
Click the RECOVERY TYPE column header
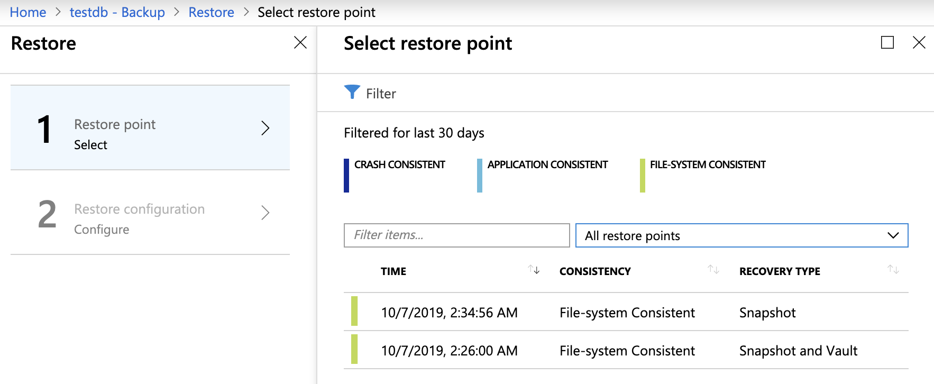tap(780, 271)
